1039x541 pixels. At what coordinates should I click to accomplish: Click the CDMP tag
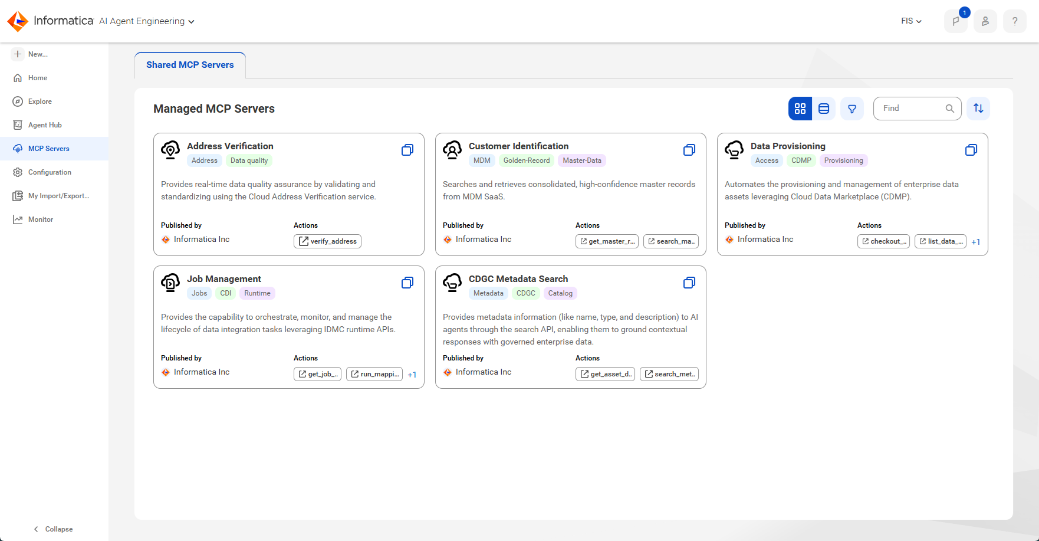801,160
